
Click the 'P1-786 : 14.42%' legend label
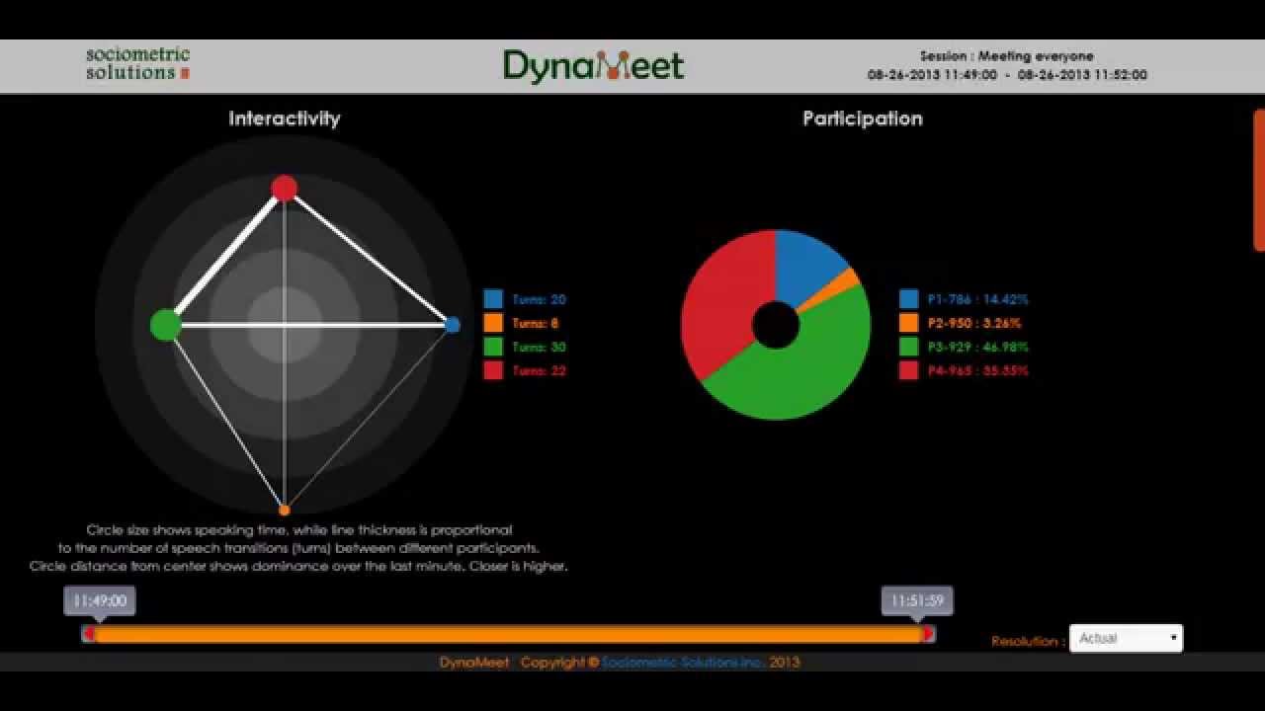click(978, 299)
